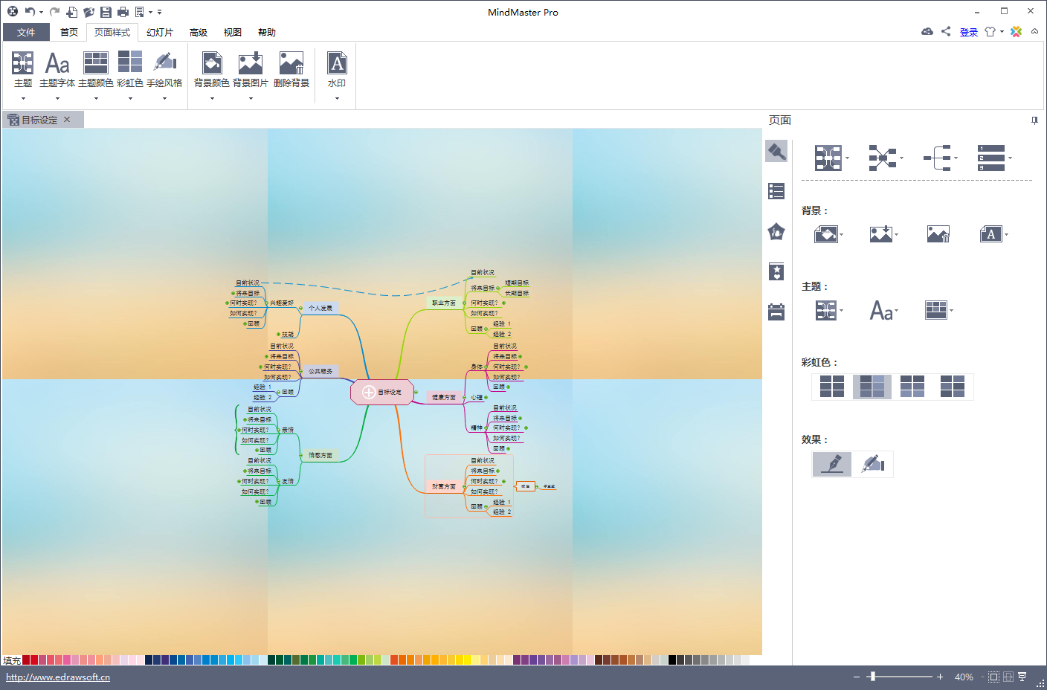Image resolution: width=1047 pixels, height=690 pixels.
Task: Click the 手绘风格 hand-drawn style ribbon icon
Action: (164, 70)
